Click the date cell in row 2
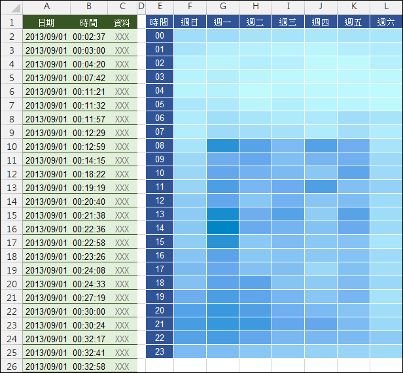 click(46, 37)
